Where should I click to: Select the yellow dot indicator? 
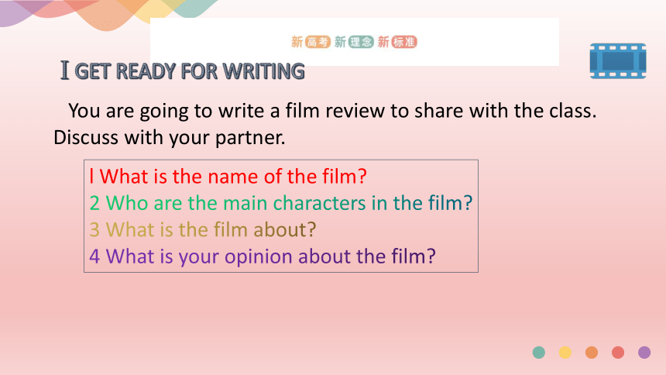click(565, 353)
